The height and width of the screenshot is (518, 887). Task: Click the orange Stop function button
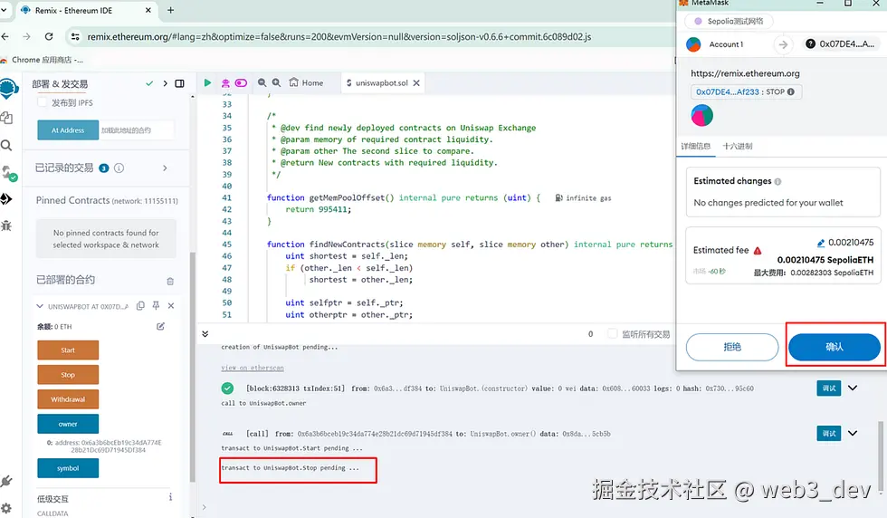coord(68,375)
